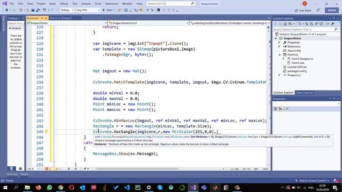
Task: Select packages.config in Solution Explorer
Action: click(297, 71)
